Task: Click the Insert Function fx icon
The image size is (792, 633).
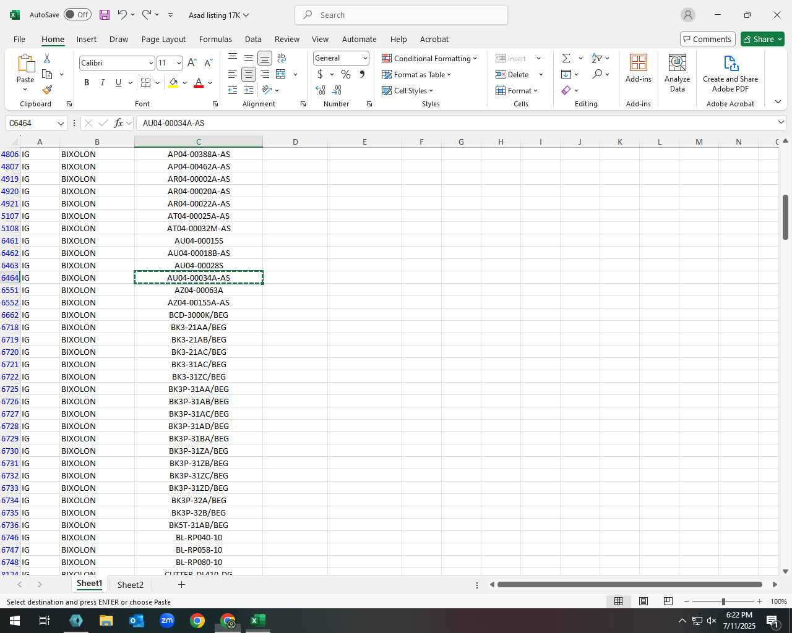Action: pyautogui.click(x=118, y=123)
